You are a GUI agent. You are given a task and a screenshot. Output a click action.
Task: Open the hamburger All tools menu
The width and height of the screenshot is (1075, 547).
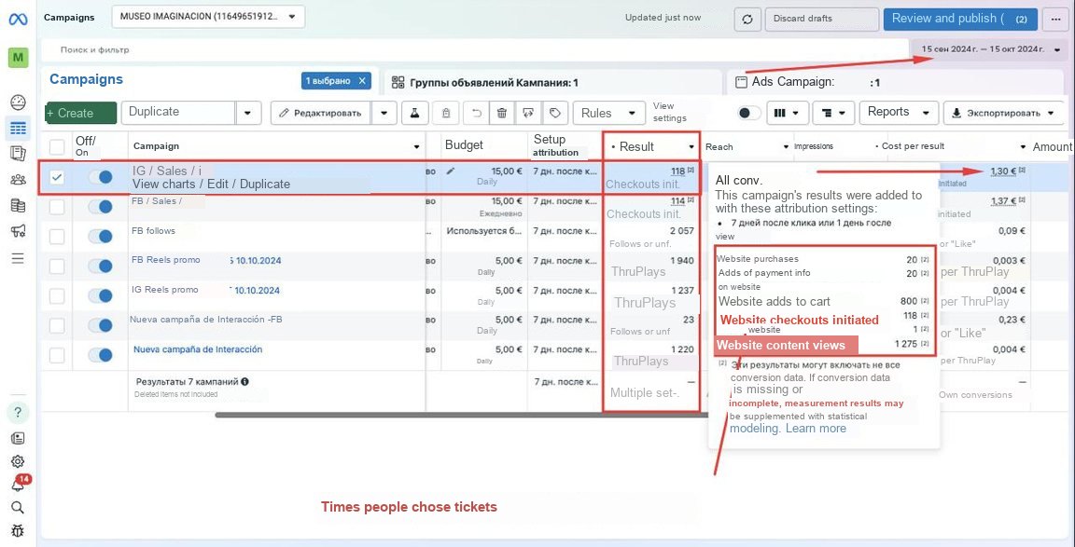tap(18, 258)
